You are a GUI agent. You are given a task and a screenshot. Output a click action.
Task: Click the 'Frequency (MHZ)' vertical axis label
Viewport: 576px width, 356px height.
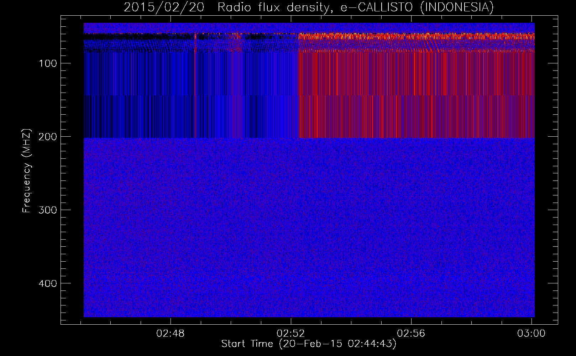click(x=27, y=171)
